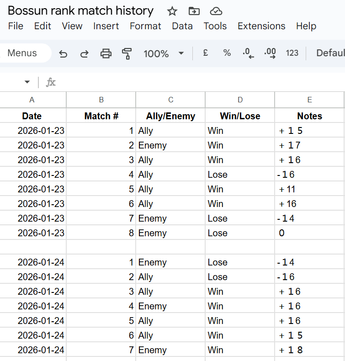
Task: Select the Ally/Enemy header cell
Action: pyautogui.click(x=170, y=116)
